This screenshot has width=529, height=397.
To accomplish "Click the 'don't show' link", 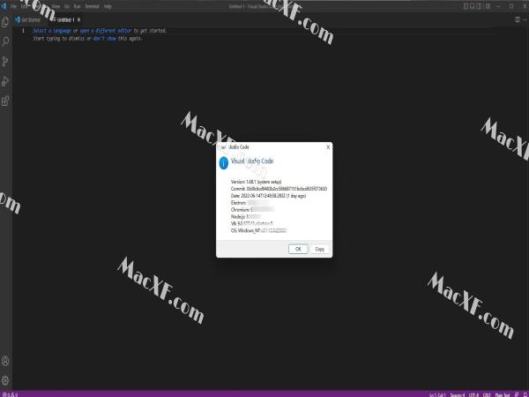I will [x=105, y=39].
